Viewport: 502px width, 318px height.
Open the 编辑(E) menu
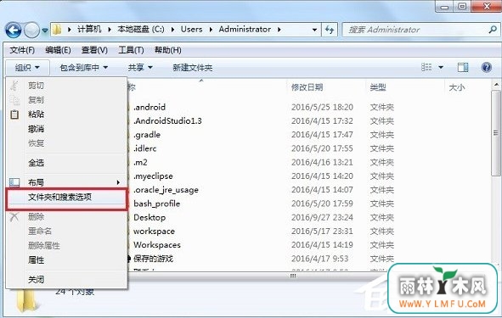(58, 50)
